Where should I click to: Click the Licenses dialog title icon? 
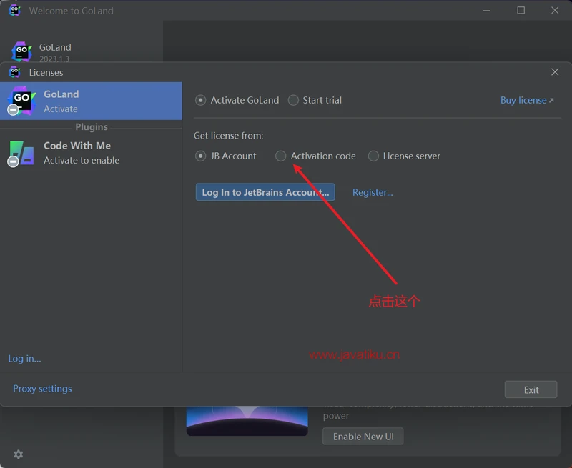(x=14, y=72)
